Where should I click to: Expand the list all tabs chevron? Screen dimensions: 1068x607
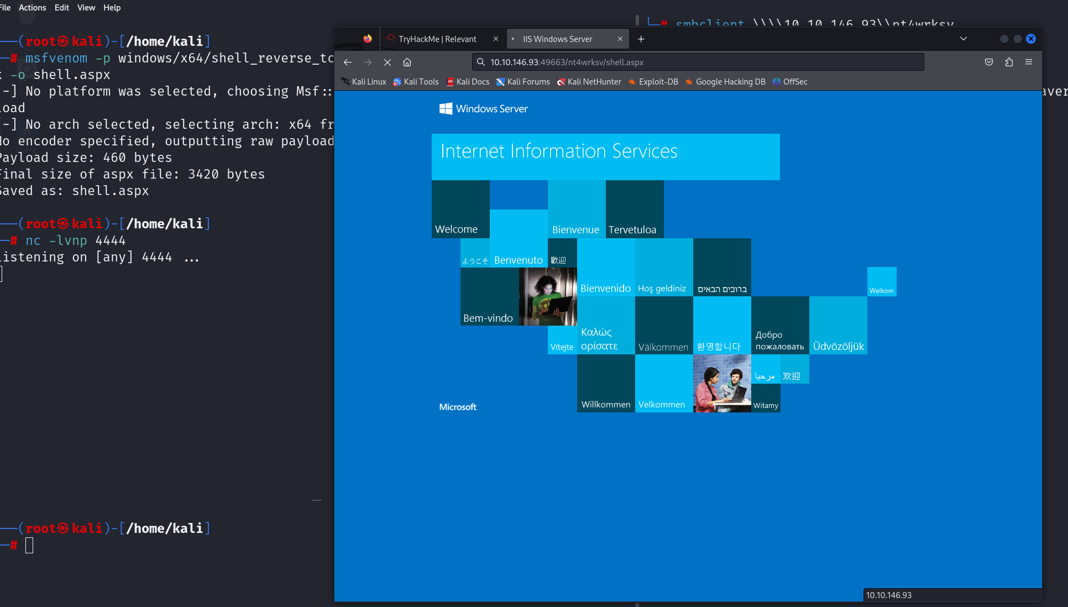pyautogui.click(x=964, y=39)
